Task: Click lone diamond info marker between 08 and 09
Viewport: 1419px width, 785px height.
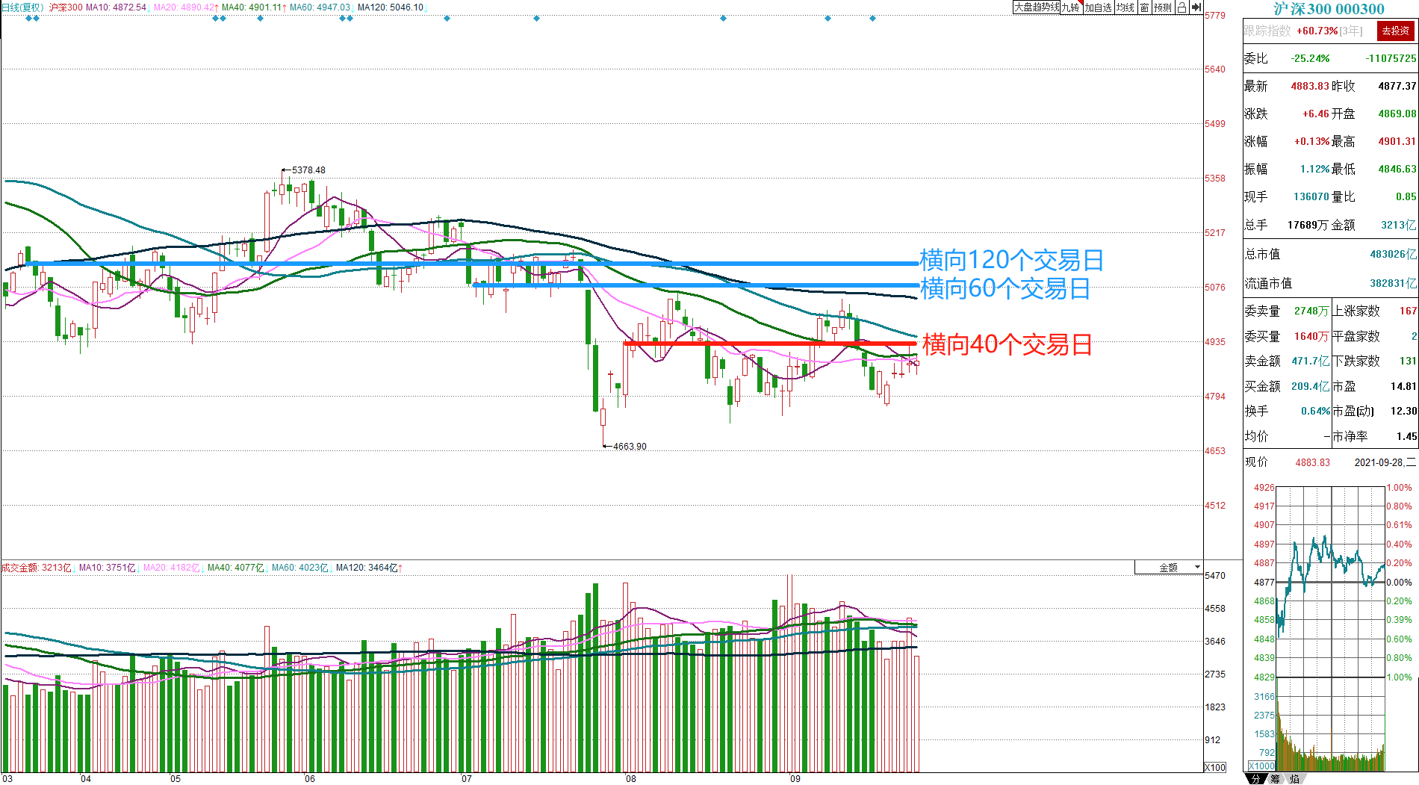Action: coord(723,18)
